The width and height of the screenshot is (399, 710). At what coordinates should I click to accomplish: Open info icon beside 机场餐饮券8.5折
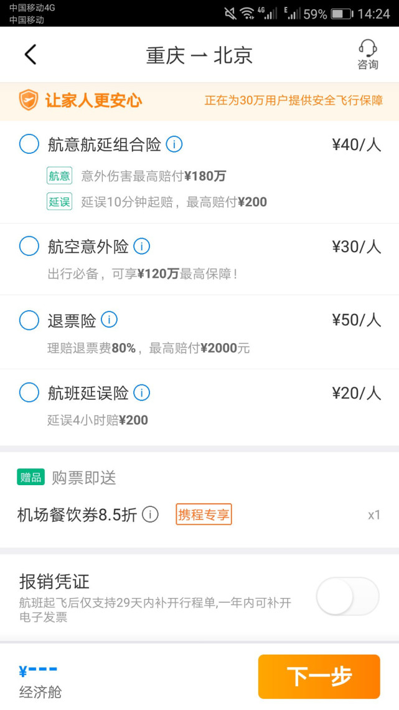point(150,514)
